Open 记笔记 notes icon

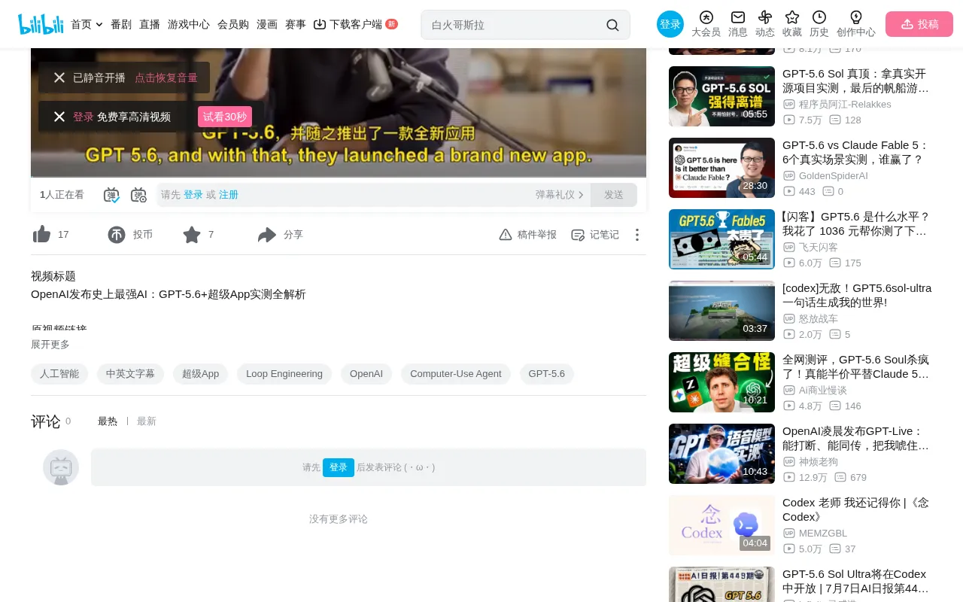(578, 235)
